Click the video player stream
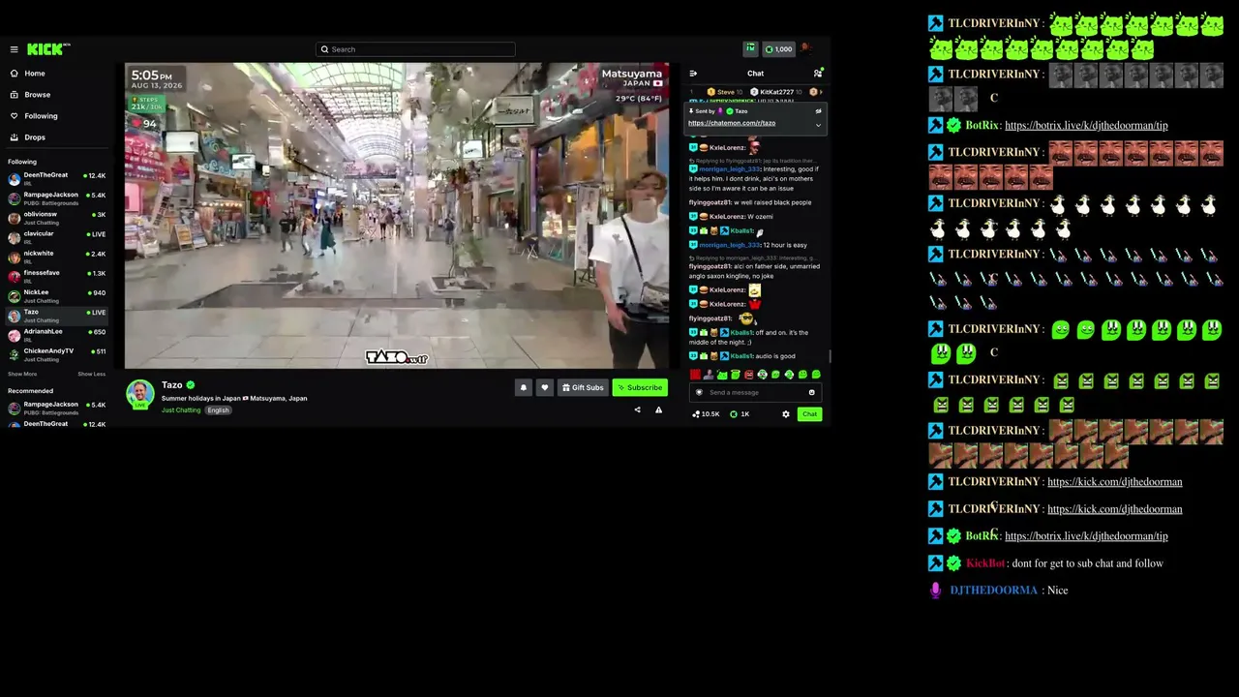1239x697 pixels. pyautogui.click(x=397, y=216)
